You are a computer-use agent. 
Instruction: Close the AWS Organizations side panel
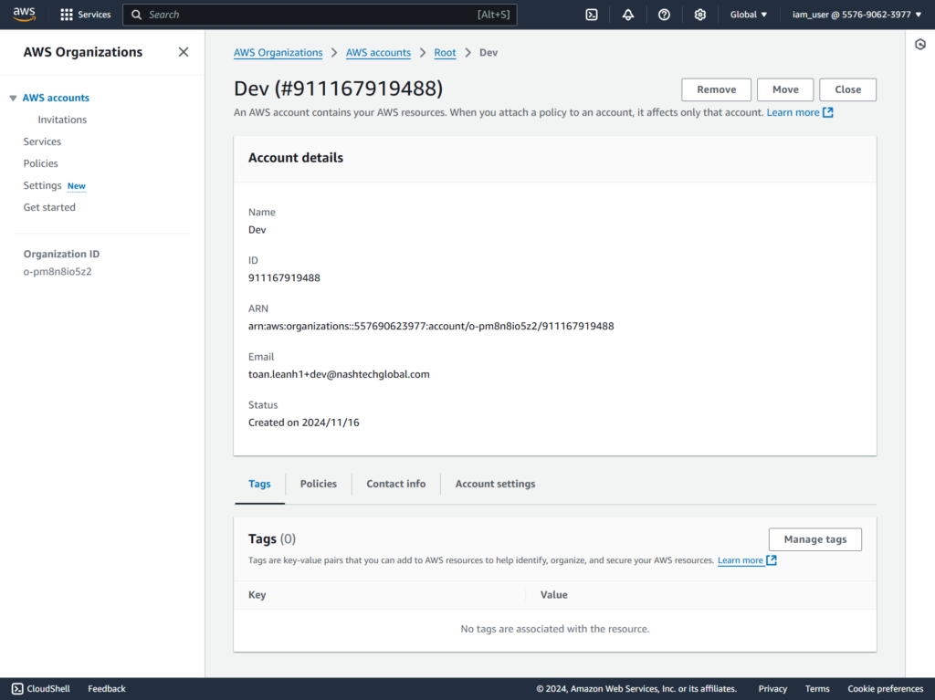[x=184, y=52]
